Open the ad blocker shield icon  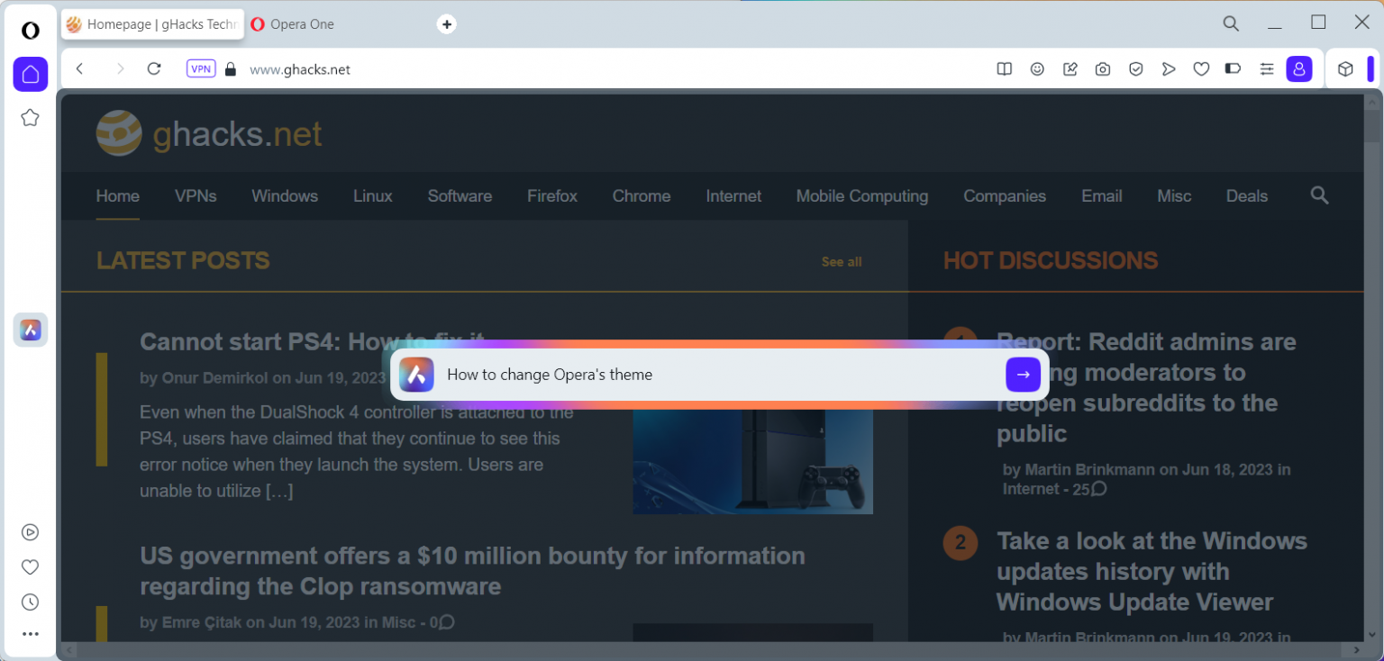[x=1136, y=68]
